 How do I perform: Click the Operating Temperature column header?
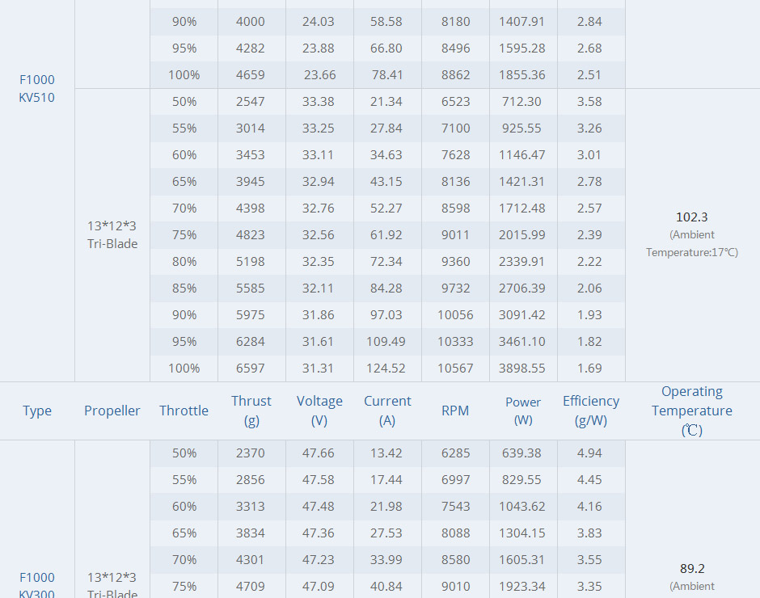pyautogui.click(x=692, y=411)
